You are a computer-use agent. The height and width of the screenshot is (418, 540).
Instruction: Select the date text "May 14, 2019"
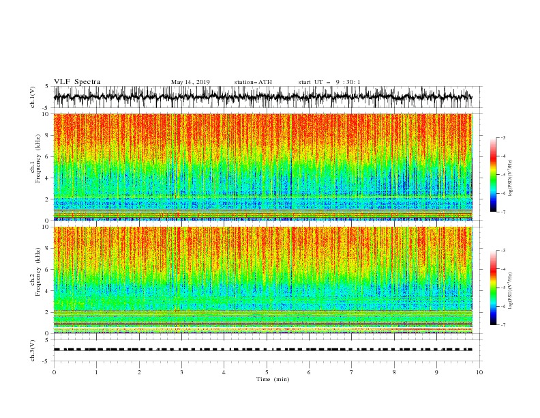pos(190,82)
